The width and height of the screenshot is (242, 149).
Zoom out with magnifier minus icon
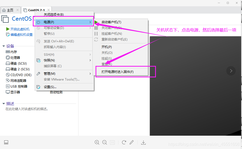pyautogui.click(x=105, y=142)
